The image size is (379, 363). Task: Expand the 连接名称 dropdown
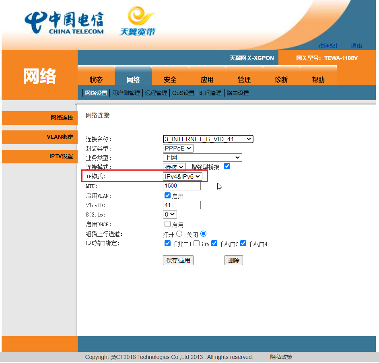click(x=208, y=139)
